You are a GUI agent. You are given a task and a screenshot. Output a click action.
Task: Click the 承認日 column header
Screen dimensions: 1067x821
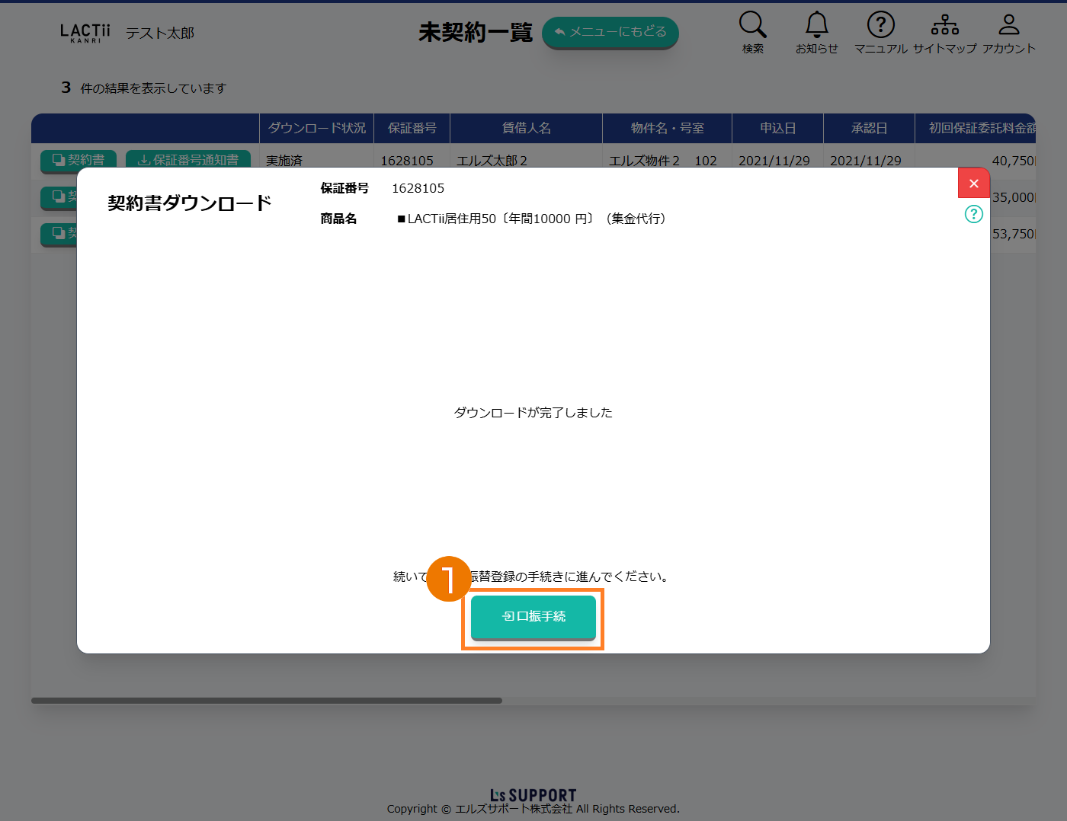pyautogui.click(x=869, y=128)
